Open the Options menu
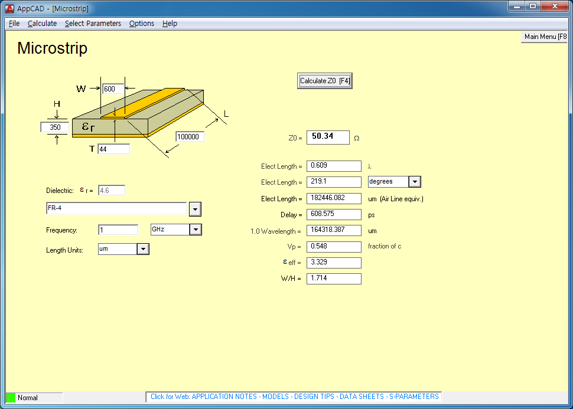The height and width of the screenshot is (409, 573). [142, 24]
